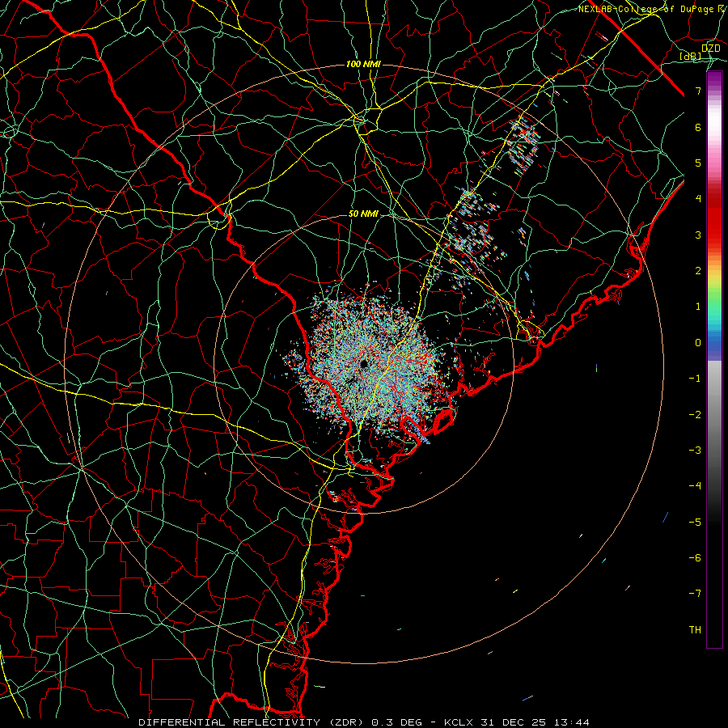Click the "-7" value on the color scale
The height and width of the screenshot is (728, 728).
coord(695,594)
